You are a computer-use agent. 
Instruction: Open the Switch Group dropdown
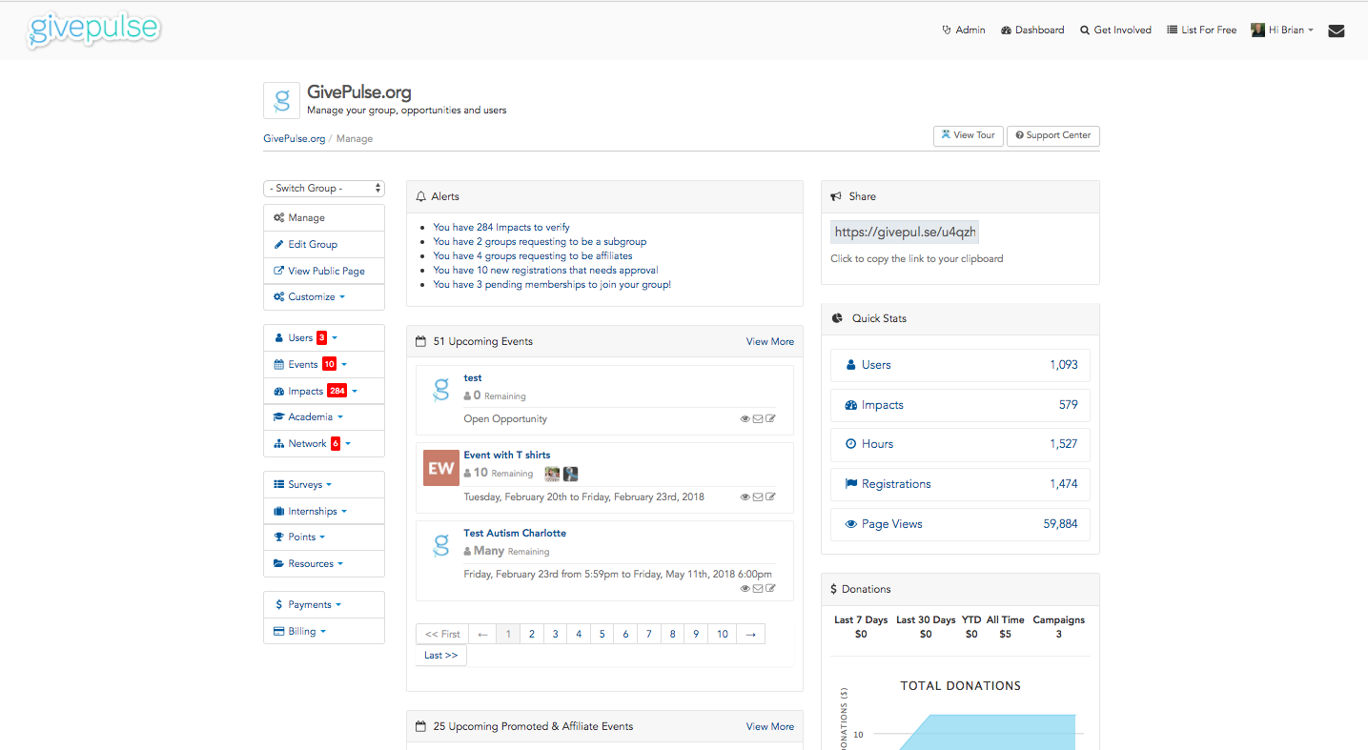click(324, 188)
